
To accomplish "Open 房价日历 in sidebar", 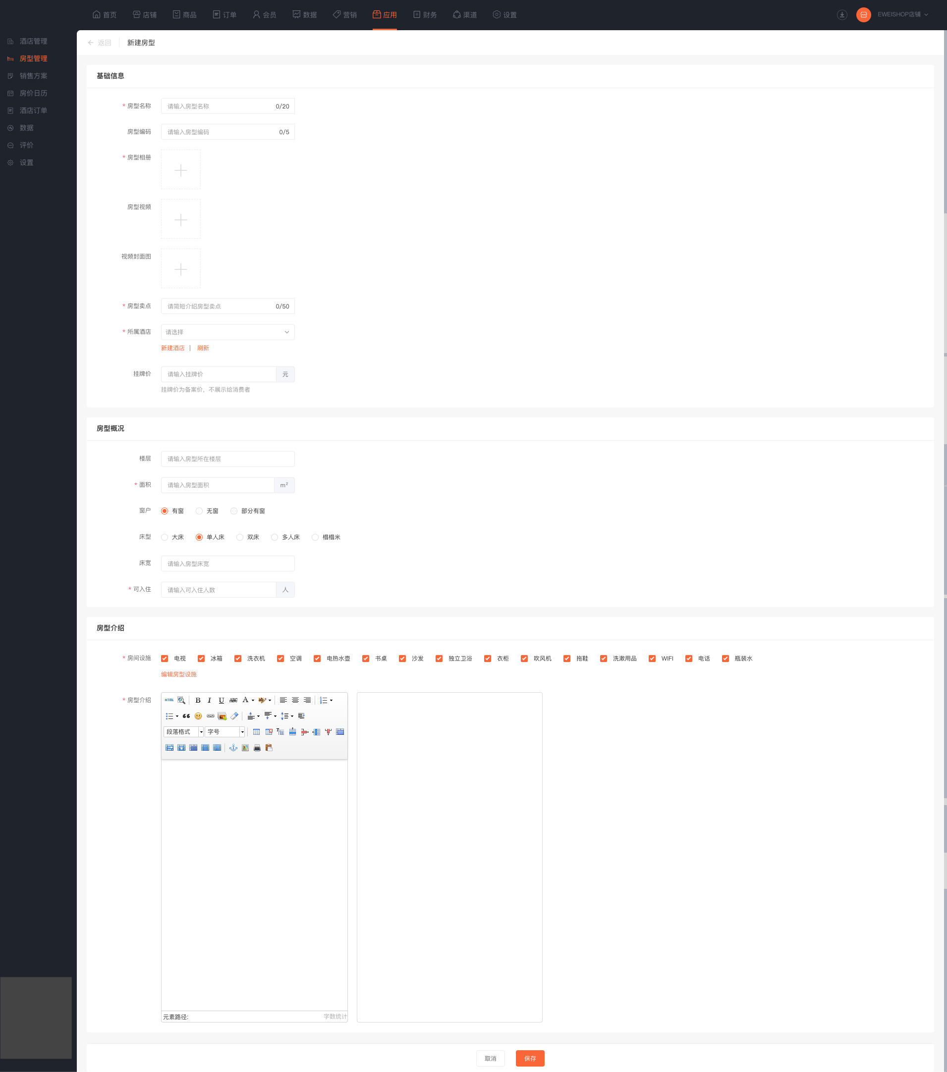I will (x=27, y=93).
